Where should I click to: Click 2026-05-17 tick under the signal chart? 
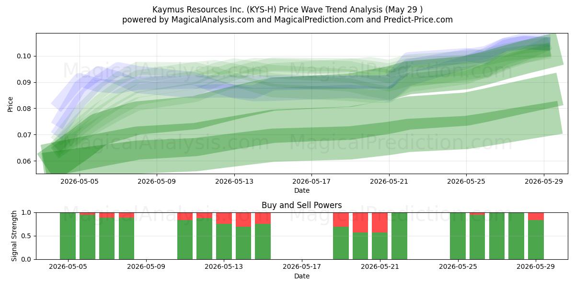tap(302, 267)
